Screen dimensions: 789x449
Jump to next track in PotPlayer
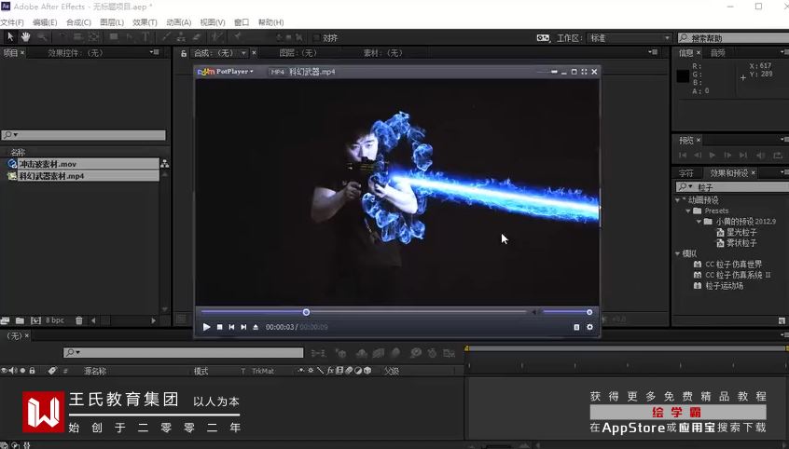[243, 327]
